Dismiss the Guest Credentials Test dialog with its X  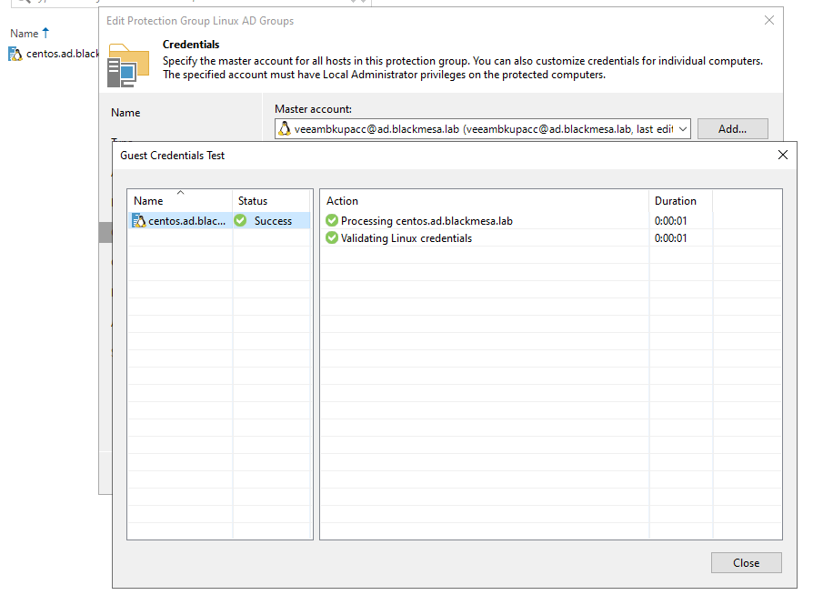coord(783,155)
